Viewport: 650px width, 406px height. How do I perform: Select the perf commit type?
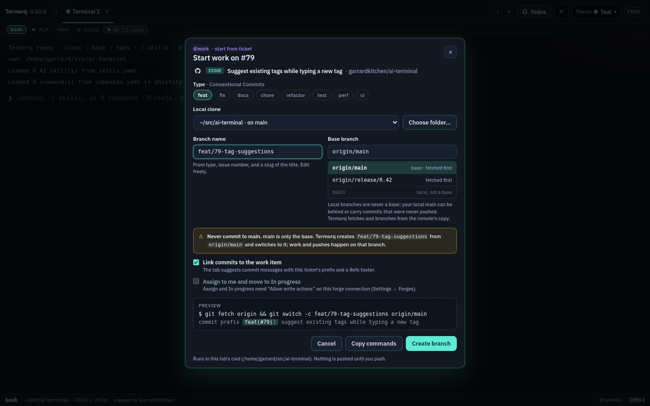tap(344, 95)
